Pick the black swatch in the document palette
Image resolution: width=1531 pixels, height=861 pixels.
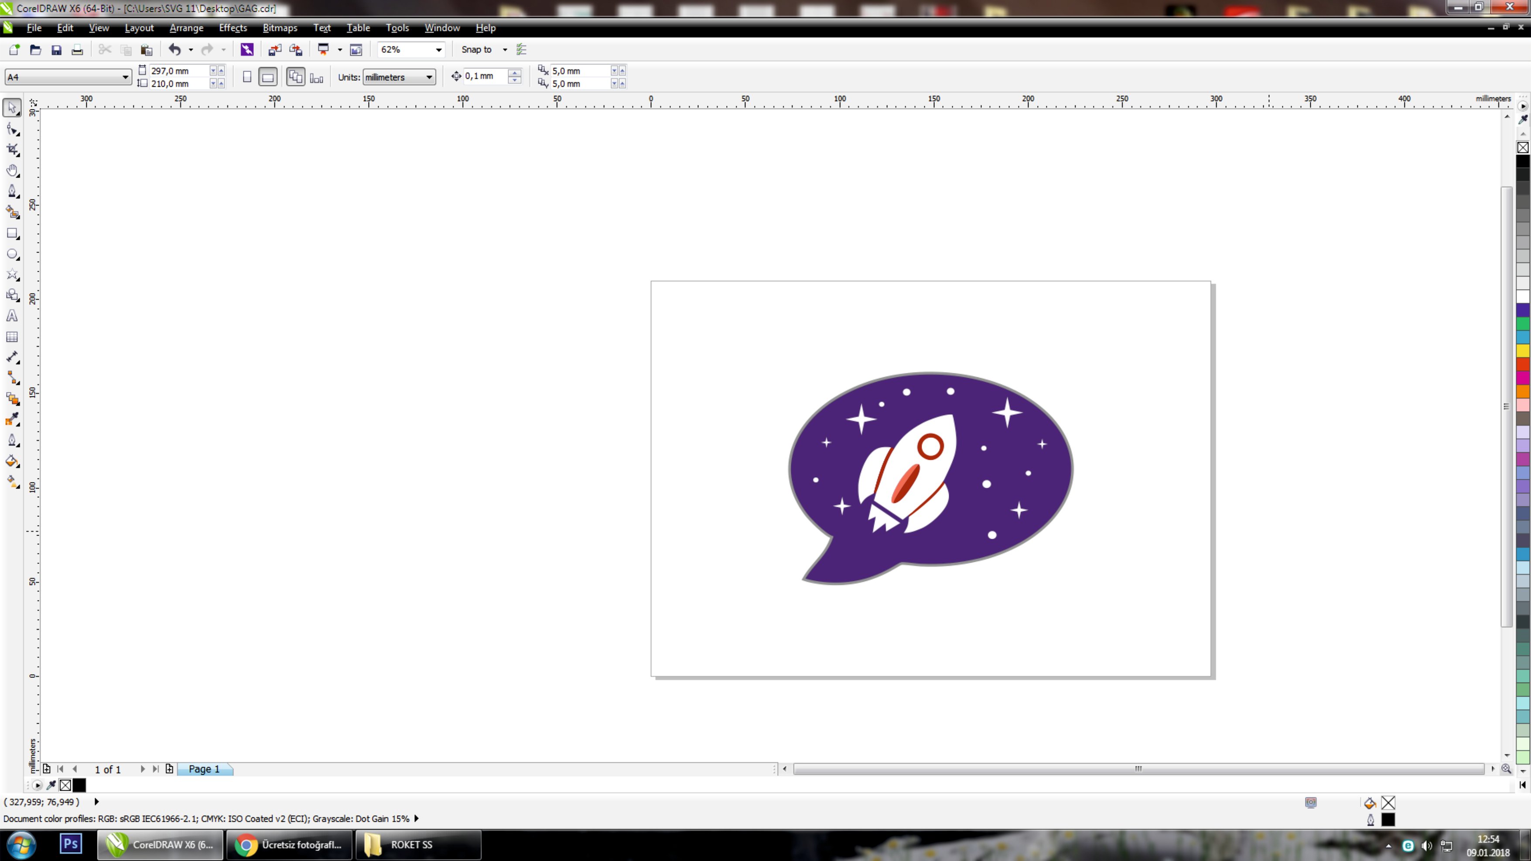click(x=79, y=785)
